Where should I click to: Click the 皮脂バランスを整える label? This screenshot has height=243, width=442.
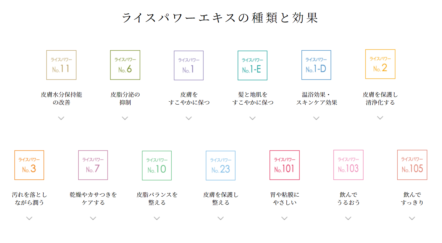[157, 198]
